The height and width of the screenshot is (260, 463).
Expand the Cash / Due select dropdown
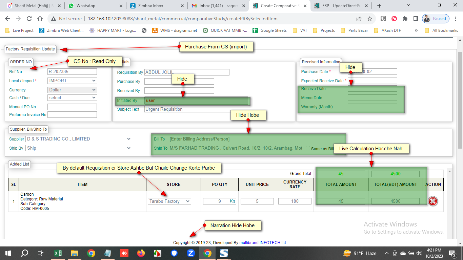point(72,98)
